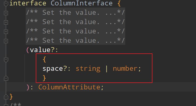Click fold end marker beside inner closing brace
Image resolution: width=196 pixels, height=106 pixels.
click(x=6, y=78)
